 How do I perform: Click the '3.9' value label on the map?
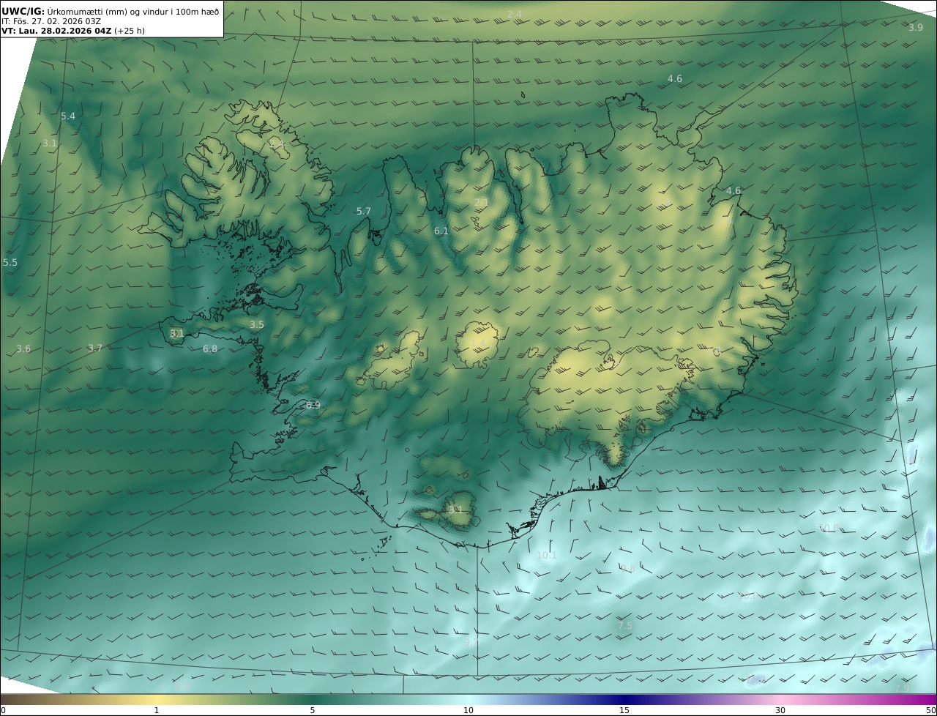click(916, 27)
